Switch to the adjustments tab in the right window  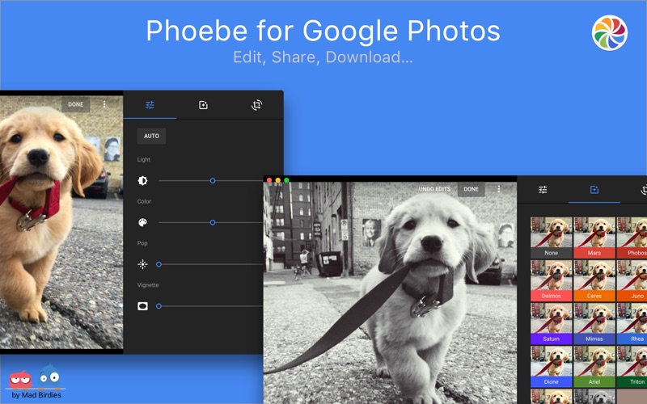[x=543, y=190]
